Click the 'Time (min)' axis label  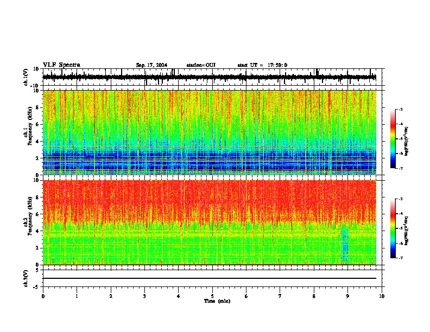(x=217, y=301)
